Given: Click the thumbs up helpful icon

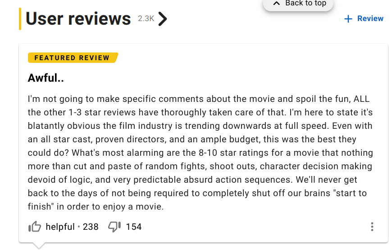Looking at the screenshot, I should click(x=35, y=227).
